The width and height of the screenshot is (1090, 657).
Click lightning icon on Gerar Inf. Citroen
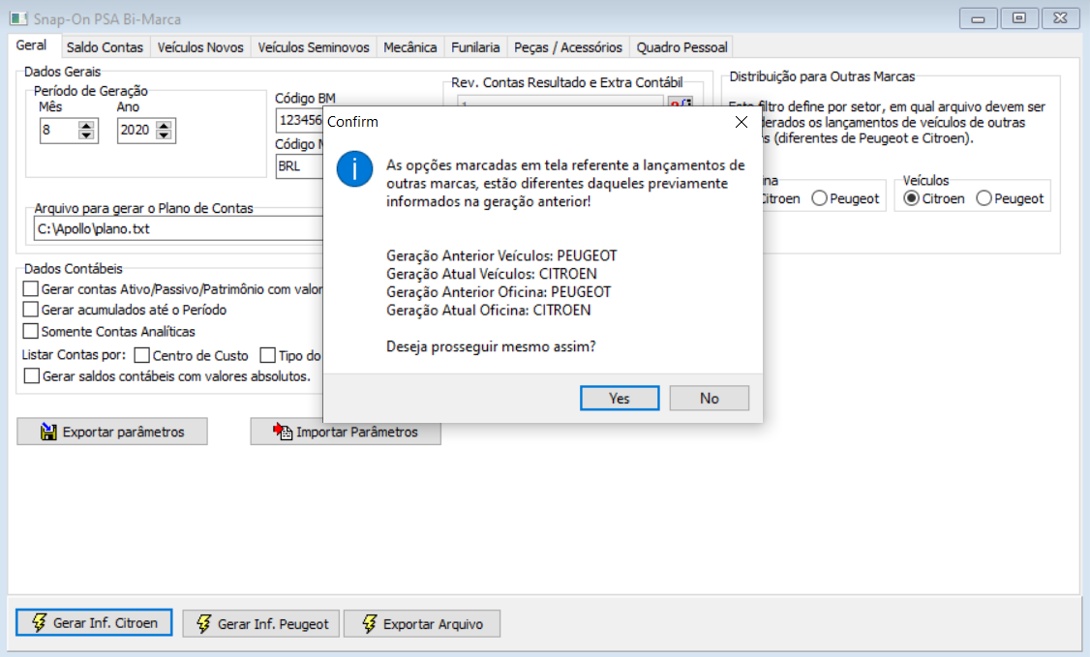[40, 623]
